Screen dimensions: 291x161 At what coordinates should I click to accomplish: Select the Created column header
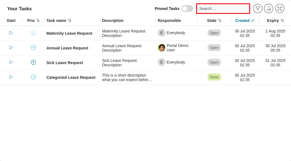point(243,20)
